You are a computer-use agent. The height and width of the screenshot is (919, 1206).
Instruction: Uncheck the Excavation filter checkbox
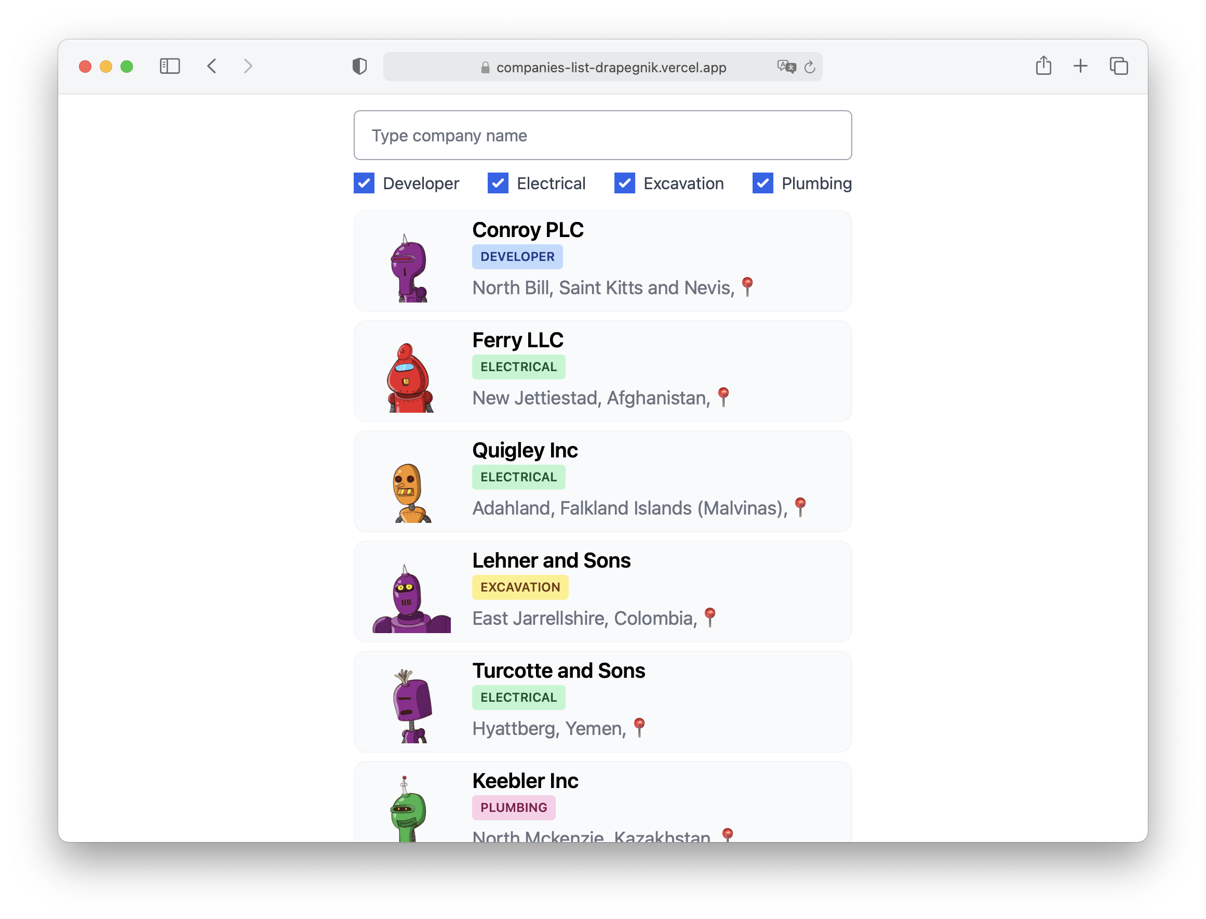[x=624, y=183]
